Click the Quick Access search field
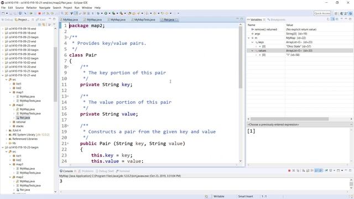 tap(322, 13)
